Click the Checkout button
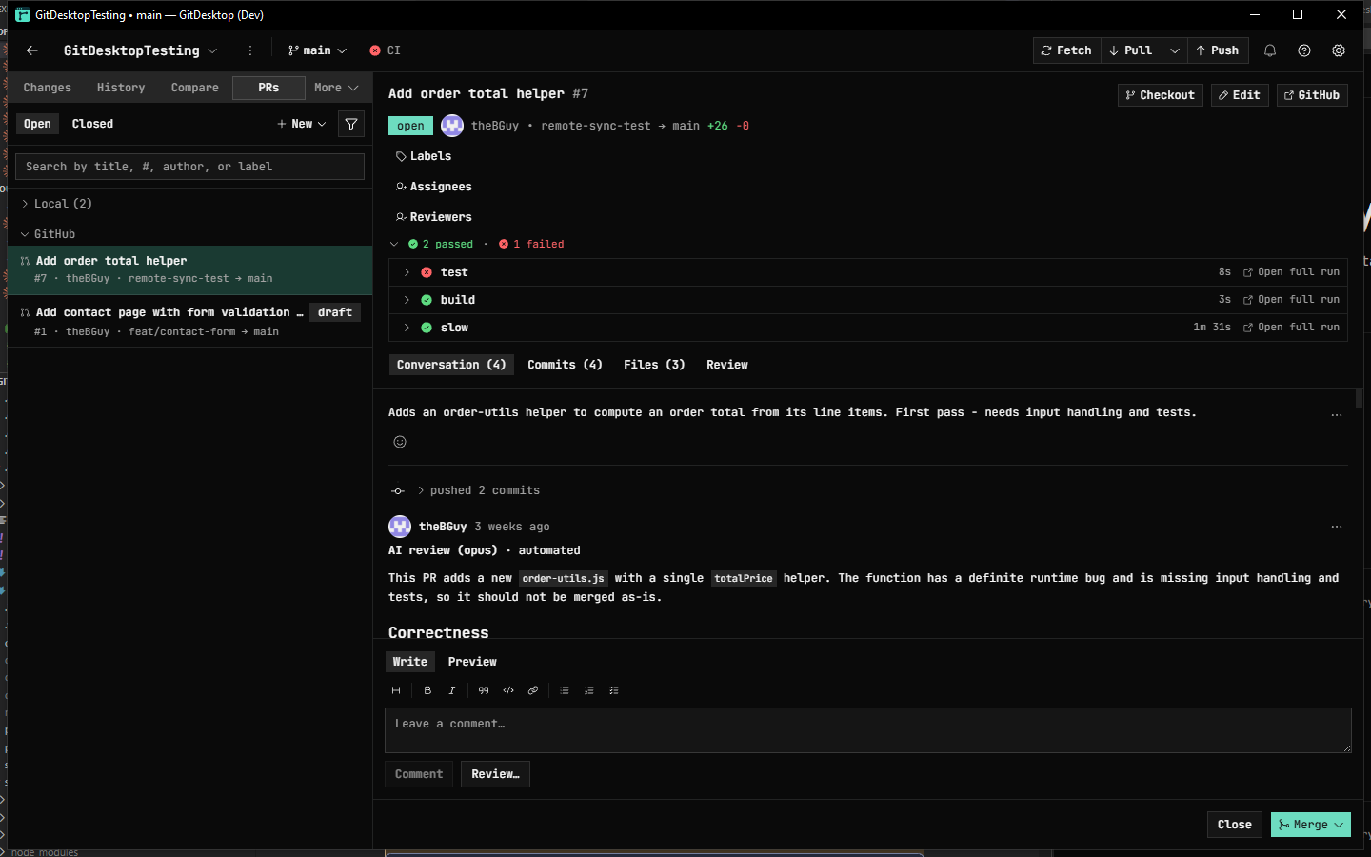The image size is (1371, 857). [1160, 95]
